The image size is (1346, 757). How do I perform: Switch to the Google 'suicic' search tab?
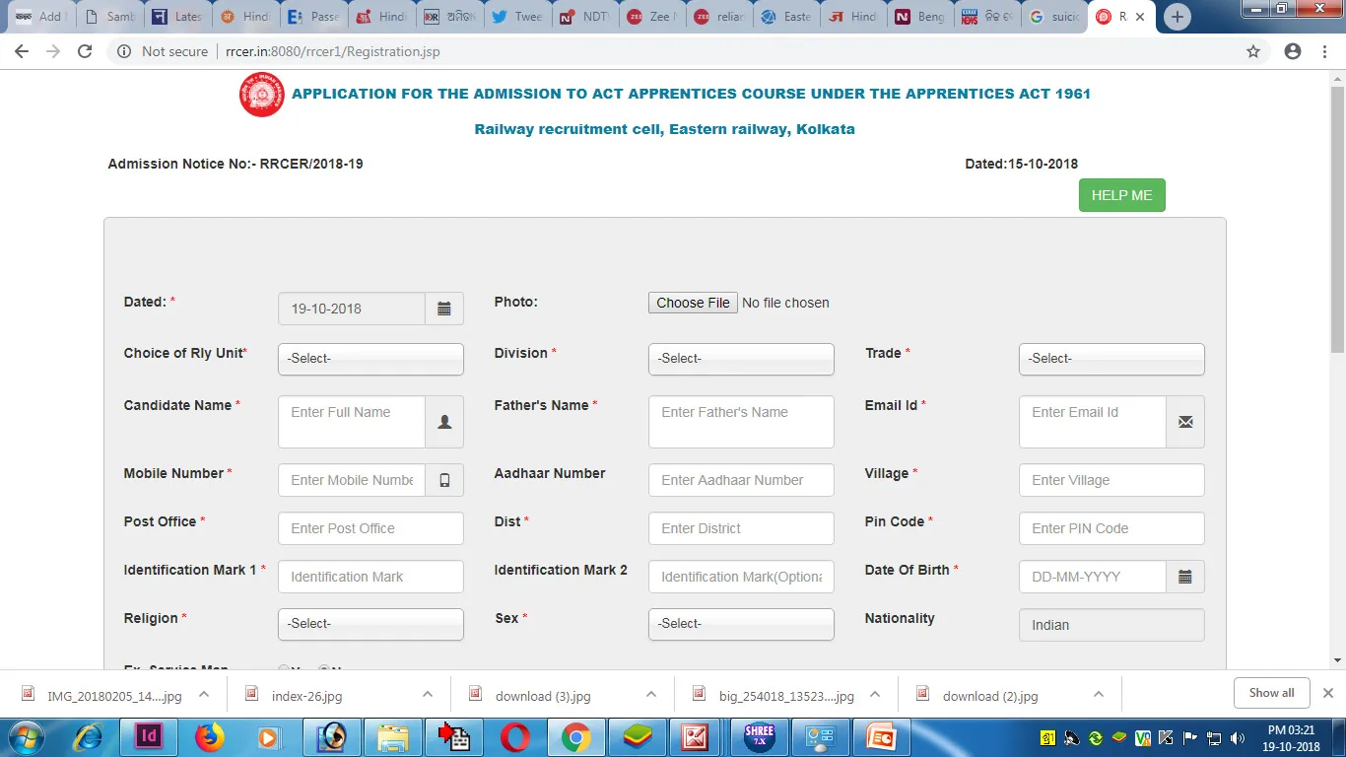[1054, 17]
